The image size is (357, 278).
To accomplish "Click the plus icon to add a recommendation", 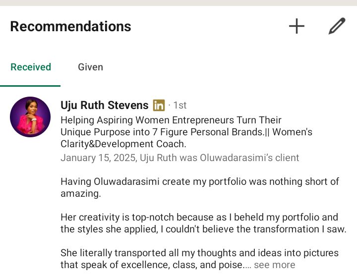I will [x=297, y=26].
